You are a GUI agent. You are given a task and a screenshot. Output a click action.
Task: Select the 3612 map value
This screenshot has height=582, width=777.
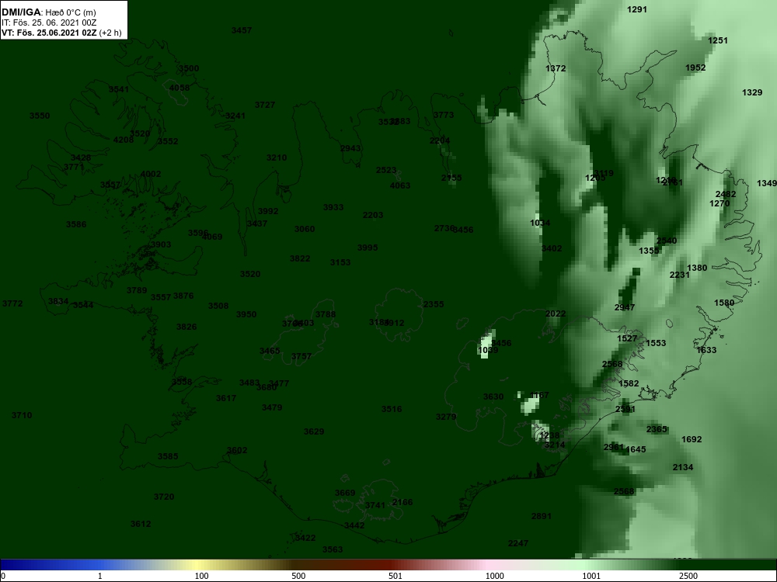click(x=141, y=524)
